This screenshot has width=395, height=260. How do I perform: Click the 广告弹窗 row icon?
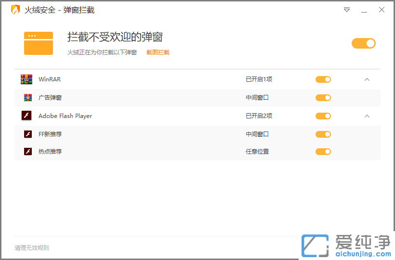point(28,98)
